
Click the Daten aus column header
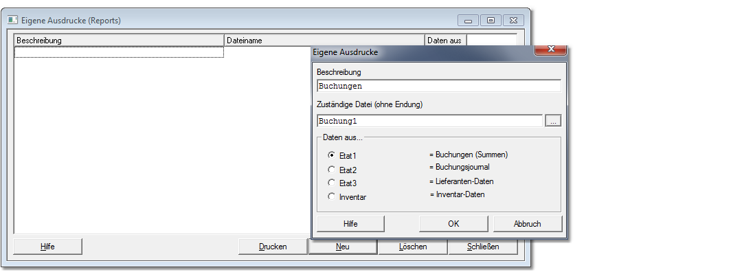(x=446, y=41)
